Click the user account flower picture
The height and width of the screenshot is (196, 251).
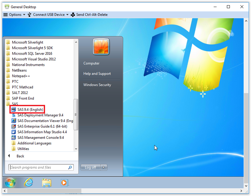pos(101,47)
